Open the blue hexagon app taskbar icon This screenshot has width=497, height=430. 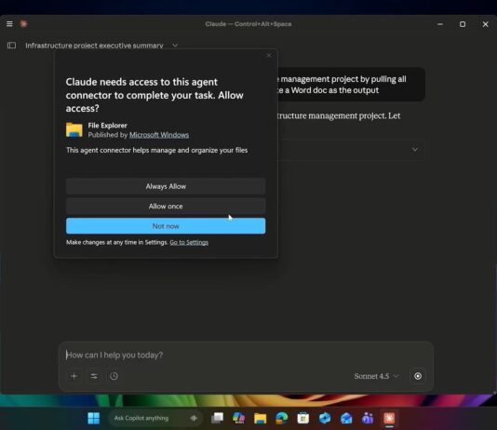coord(325,418)
